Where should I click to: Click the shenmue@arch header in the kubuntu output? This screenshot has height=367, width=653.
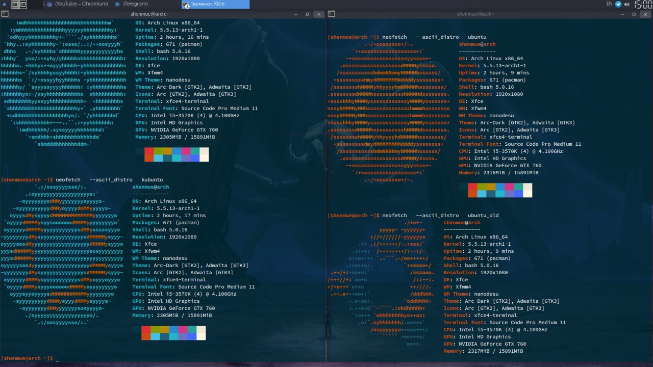[150, 187]
